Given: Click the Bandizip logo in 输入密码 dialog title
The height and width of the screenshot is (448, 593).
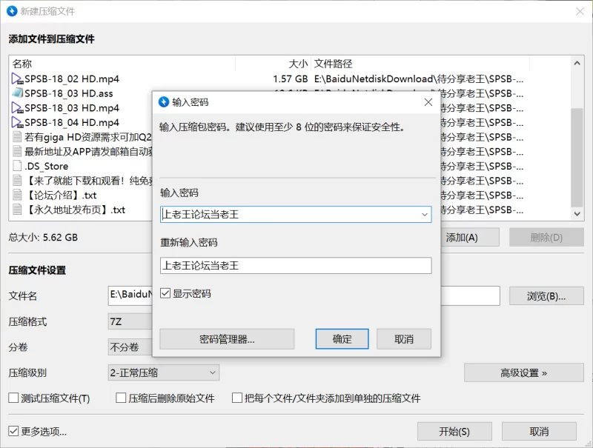Looking at the screenshot, I should 163,102.
